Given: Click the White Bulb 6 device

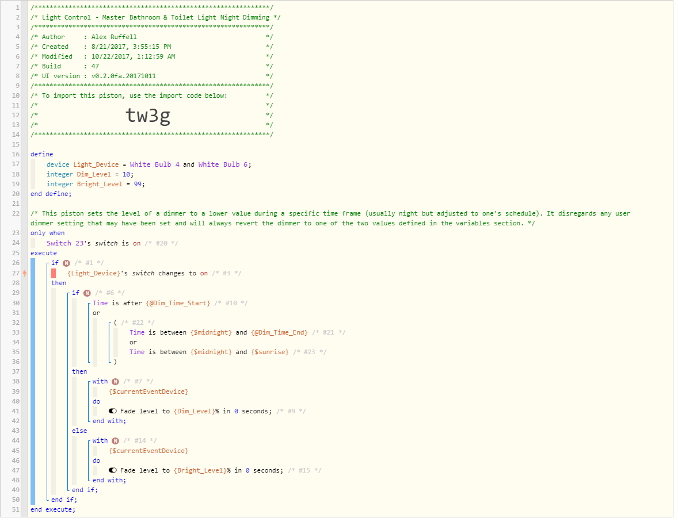Looking at the screenshot, I should tap(223, 164).
